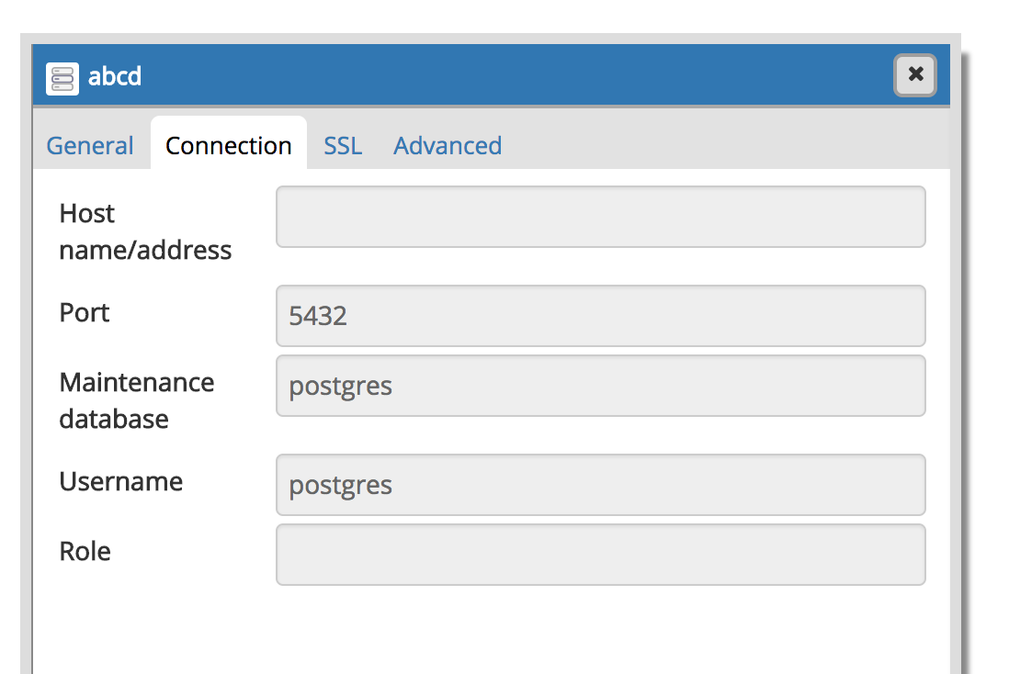Click the "abcd" dialog title text
The width and height of the screenshot is (1009, 674).
(115, 75)
